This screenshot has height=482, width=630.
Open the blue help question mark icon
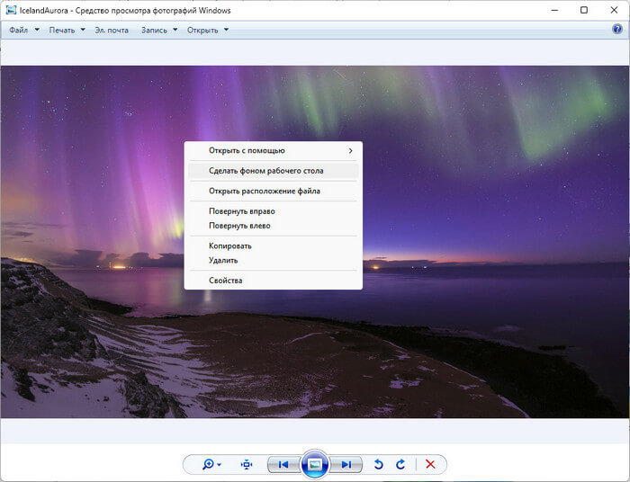(x=617, y=30)
